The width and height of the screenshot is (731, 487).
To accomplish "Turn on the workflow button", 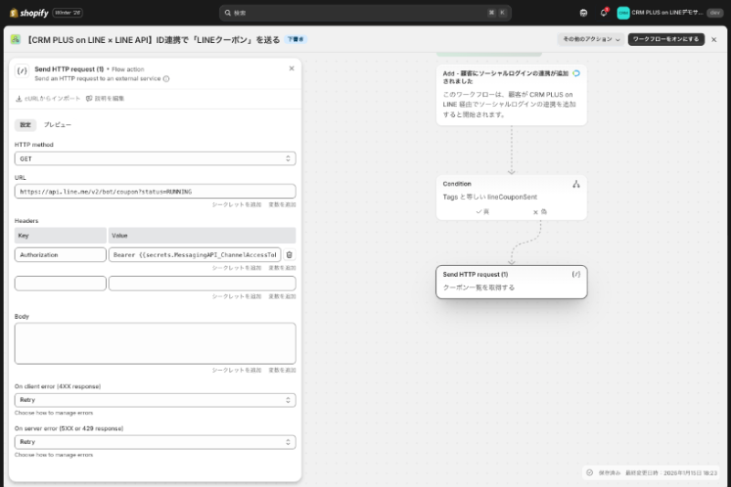I will pyautogui.click(x=666, y=39).
